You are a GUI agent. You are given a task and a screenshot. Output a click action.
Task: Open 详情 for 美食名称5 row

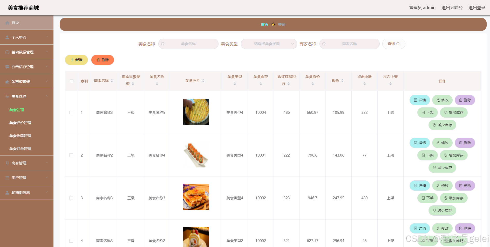[420, 100]
